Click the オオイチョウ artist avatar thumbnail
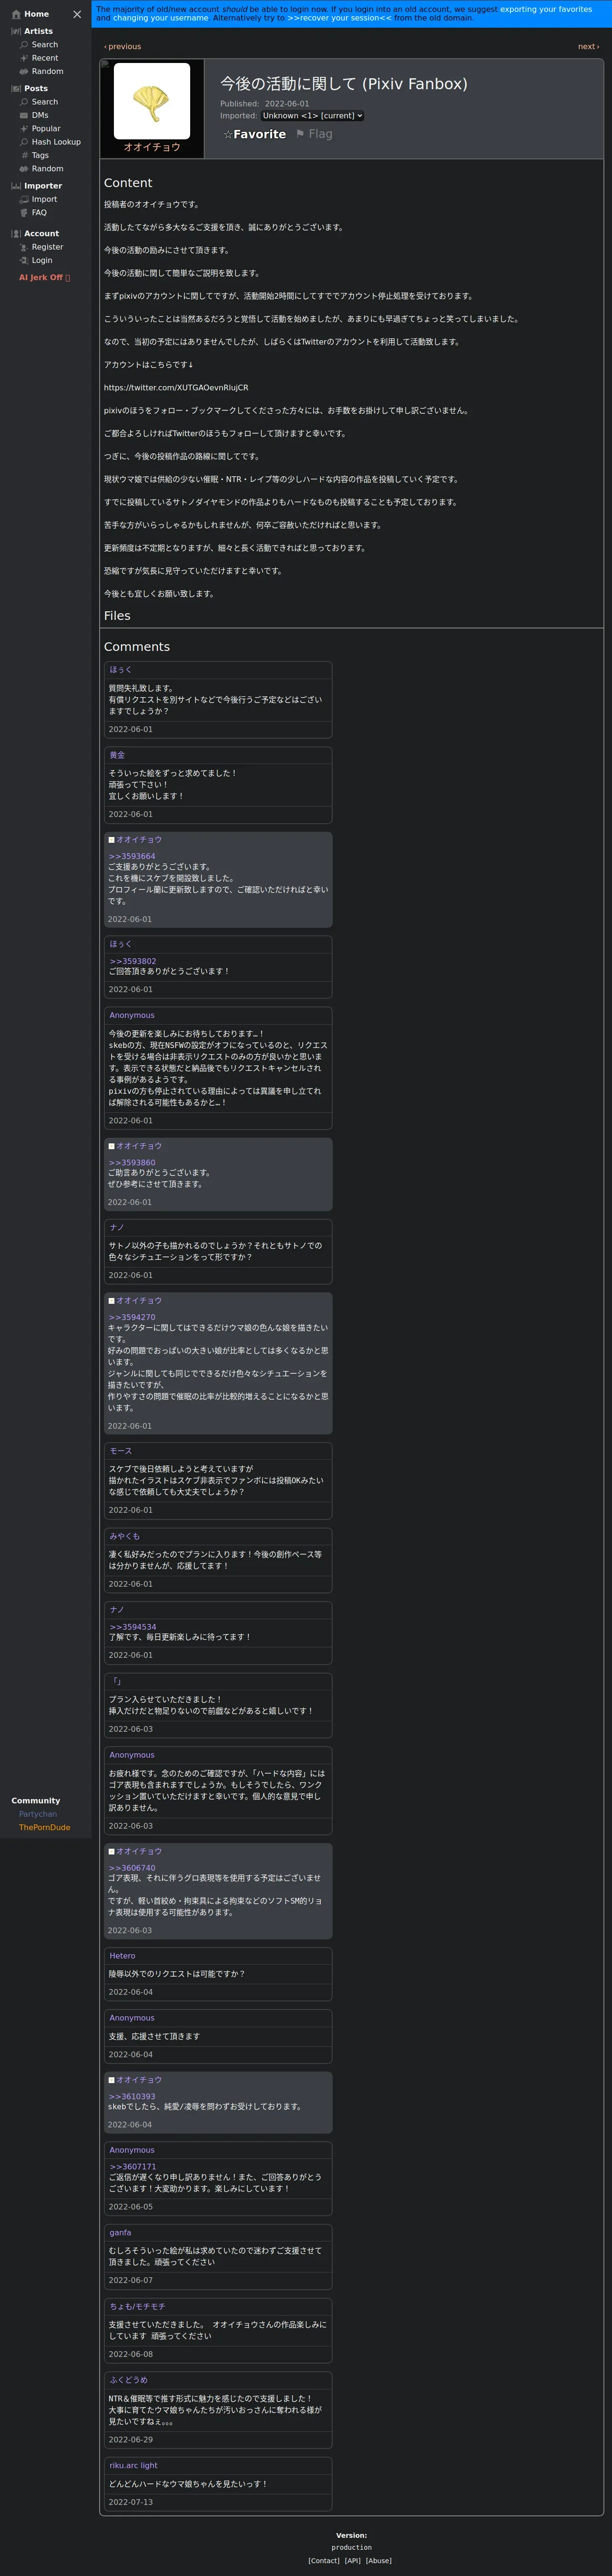 click(152, 101)
